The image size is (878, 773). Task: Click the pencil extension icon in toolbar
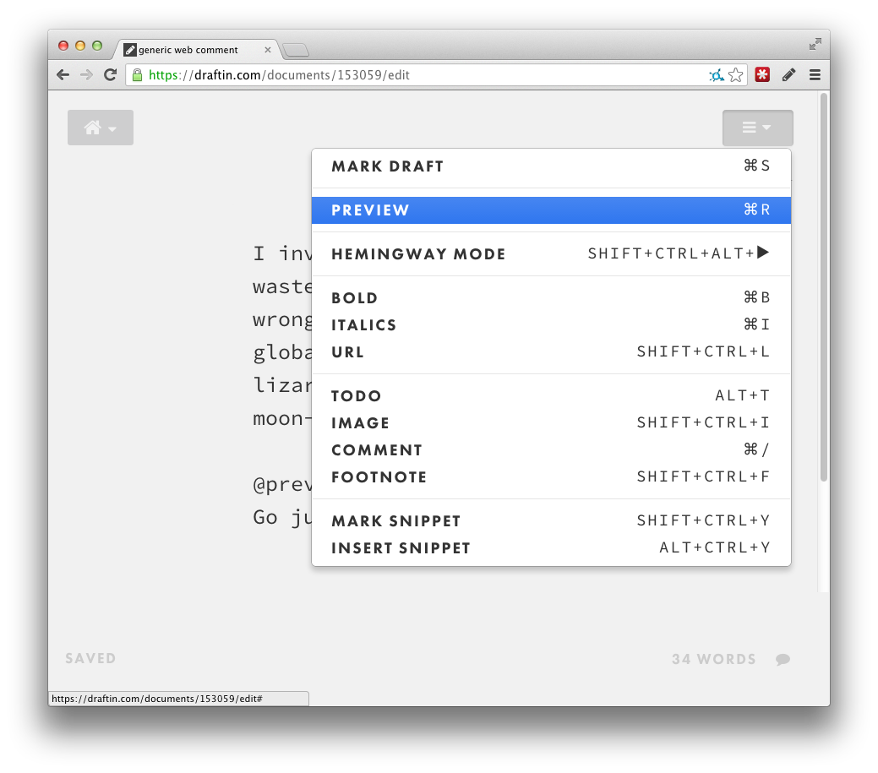789,74
